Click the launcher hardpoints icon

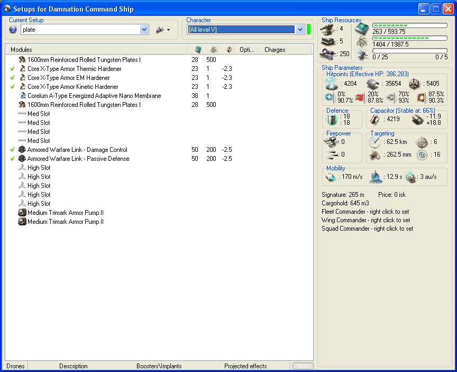328,41
